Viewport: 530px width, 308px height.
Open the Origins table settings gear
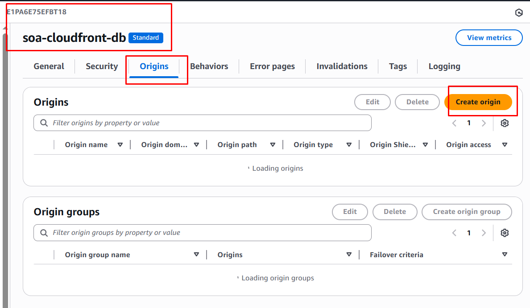[x=505, y=123]
